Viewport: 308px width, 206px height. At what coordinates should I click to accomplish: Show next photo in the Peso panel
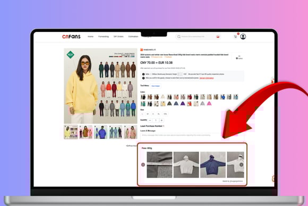(242, 164)
